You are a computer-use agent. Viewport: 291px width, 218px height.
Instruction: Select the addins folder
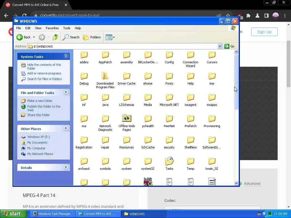pos(84,57)
